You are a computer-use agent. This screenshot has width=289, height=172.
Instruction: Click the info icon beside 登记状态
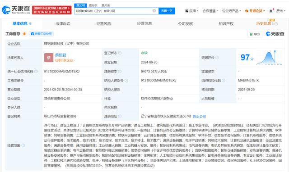120,53
